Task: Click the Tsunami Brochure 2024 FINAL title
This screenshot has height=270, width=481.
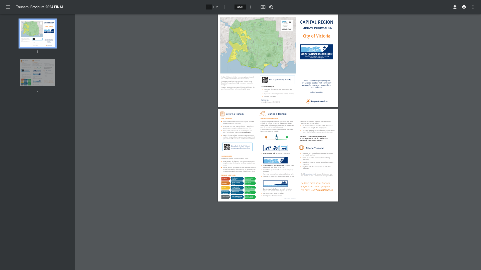Action: point(40,7)
